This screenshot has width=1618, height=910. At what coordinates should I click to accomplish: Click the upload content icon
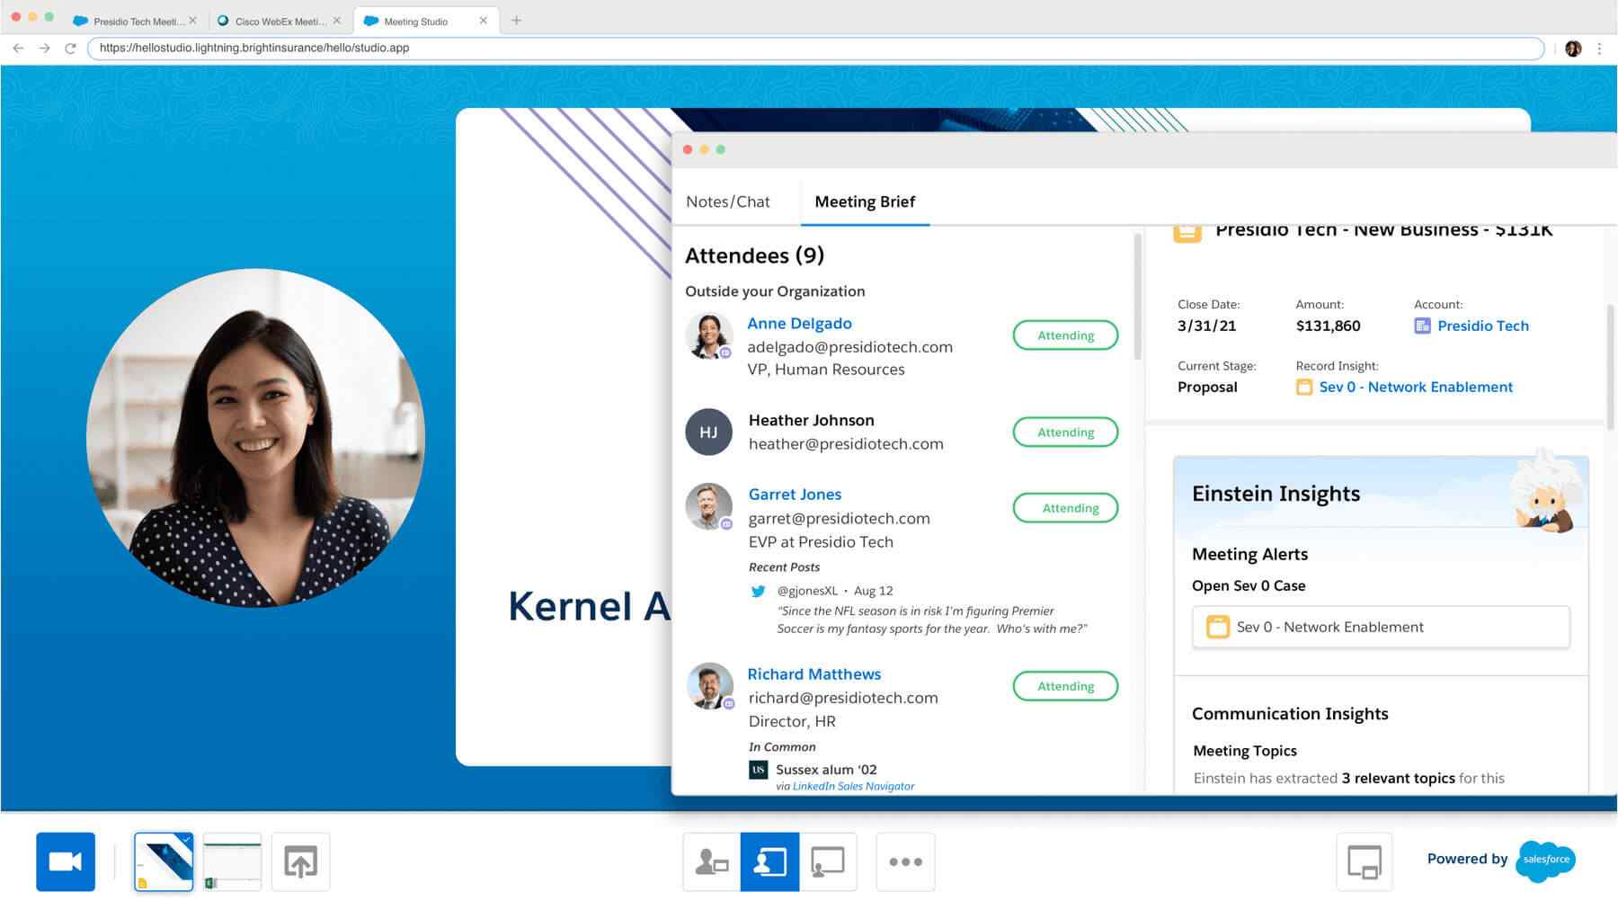tap(300, 861)
